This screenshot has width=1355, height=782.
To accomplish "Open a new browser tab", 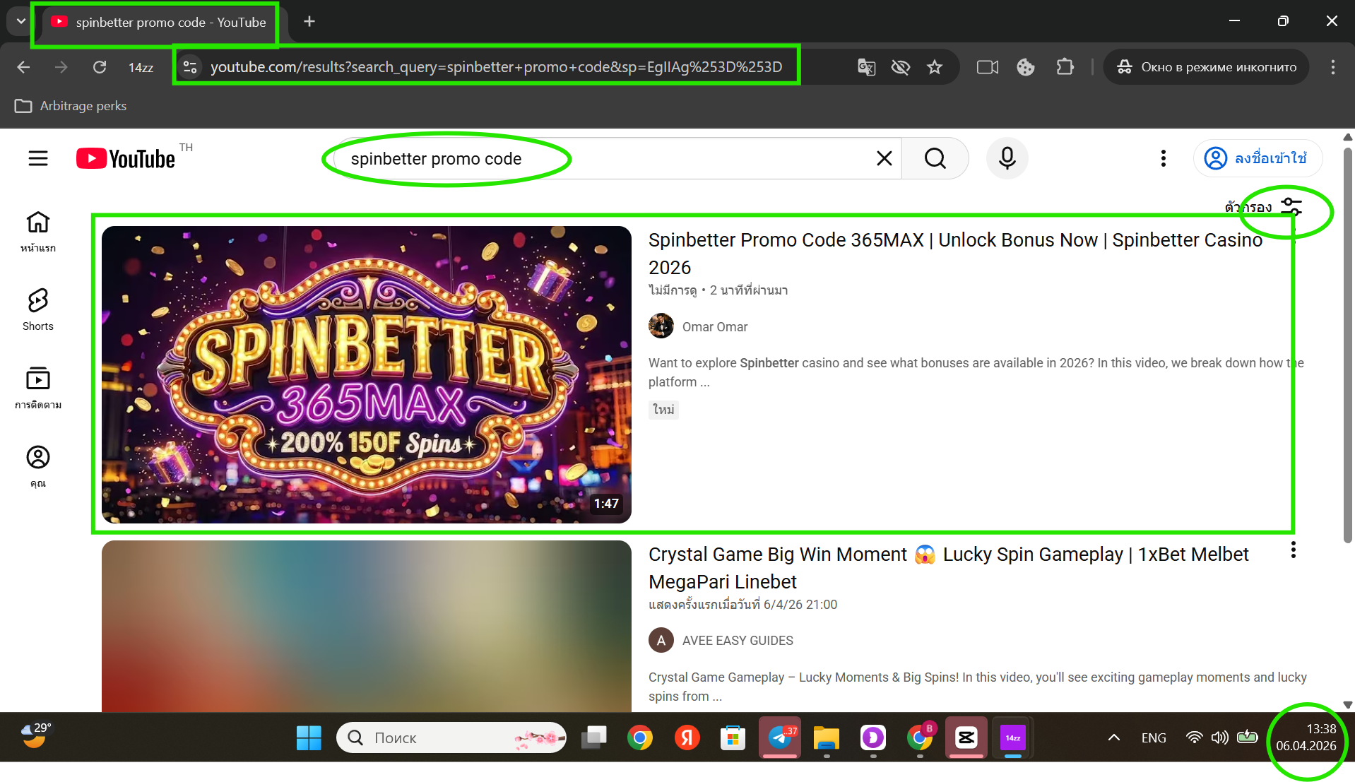I will (309, 21).
